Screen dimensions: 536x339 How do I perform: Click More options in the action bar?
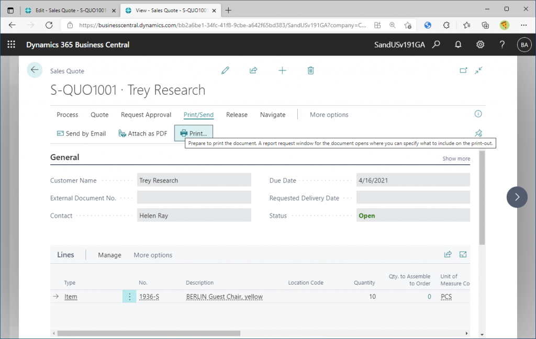(329, 115)
